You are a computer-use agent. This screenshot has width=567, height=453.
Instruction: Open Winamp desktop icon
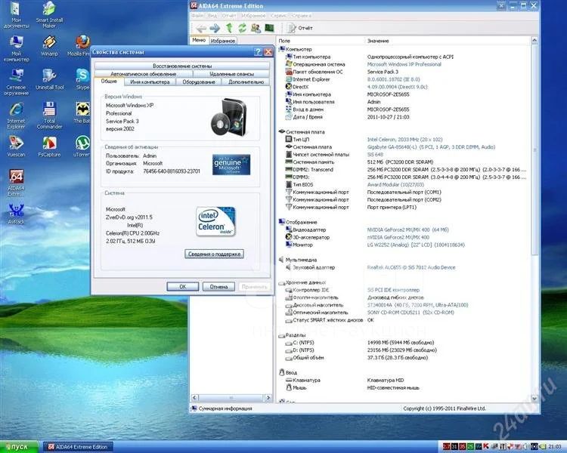click(x=49, y=46)
